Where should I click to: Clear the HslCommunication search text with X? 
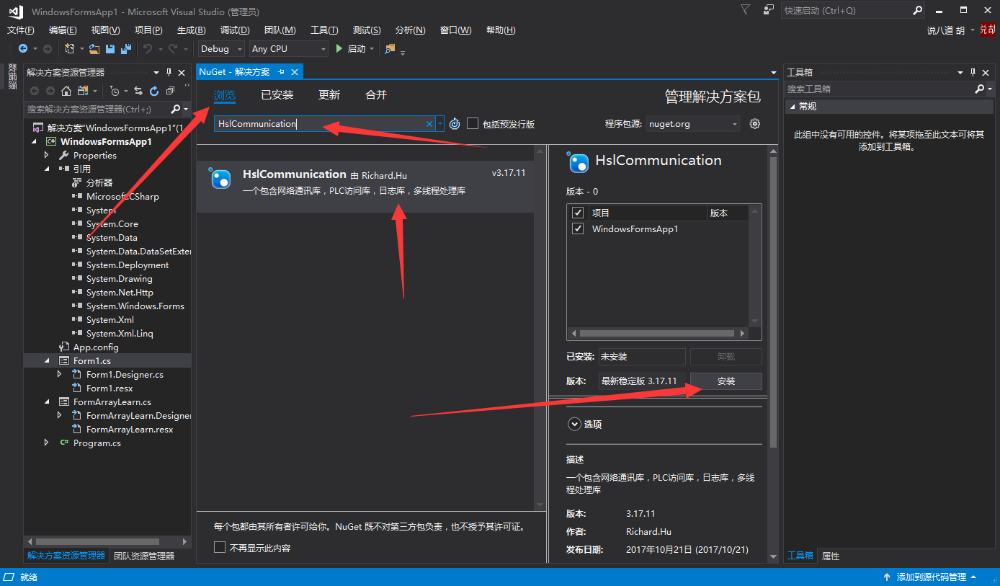click(x=429, y=124)
